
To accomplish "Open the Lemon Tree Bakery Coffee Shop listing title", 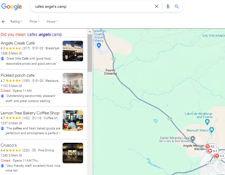I will tap(30, 113).
